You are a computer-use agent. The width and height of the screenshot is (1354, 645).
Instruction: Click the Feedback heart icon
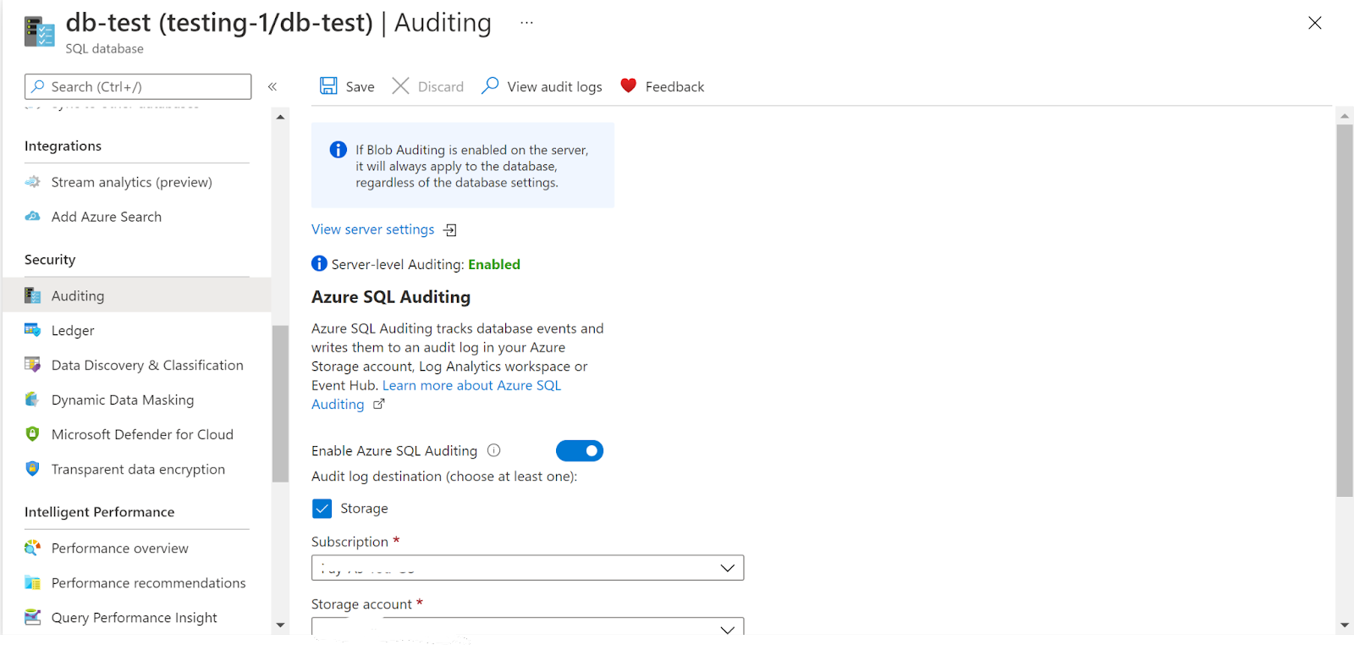pos(628,85)
